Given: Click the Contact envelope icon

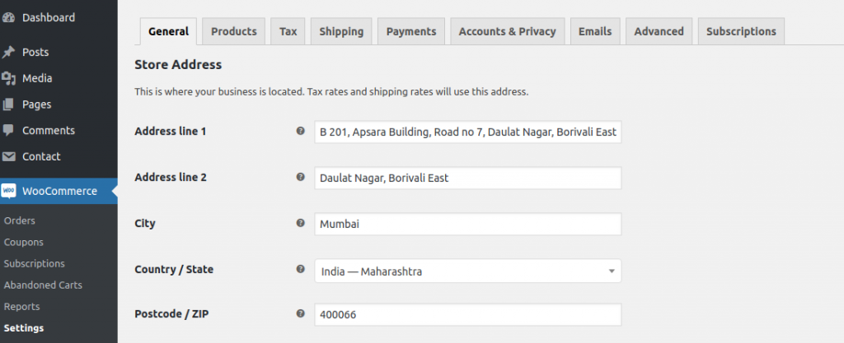Looking at the screenshot, I should click(9, 156).
